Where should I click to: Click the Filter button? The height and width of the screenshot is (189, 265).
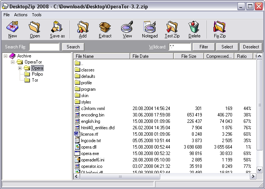pyautogui.click(x=204, y=47)
